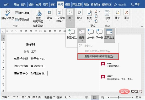The image size is (145, 100).
Task: Open the Ink (墨迹) dropdown
Action: 127,16
